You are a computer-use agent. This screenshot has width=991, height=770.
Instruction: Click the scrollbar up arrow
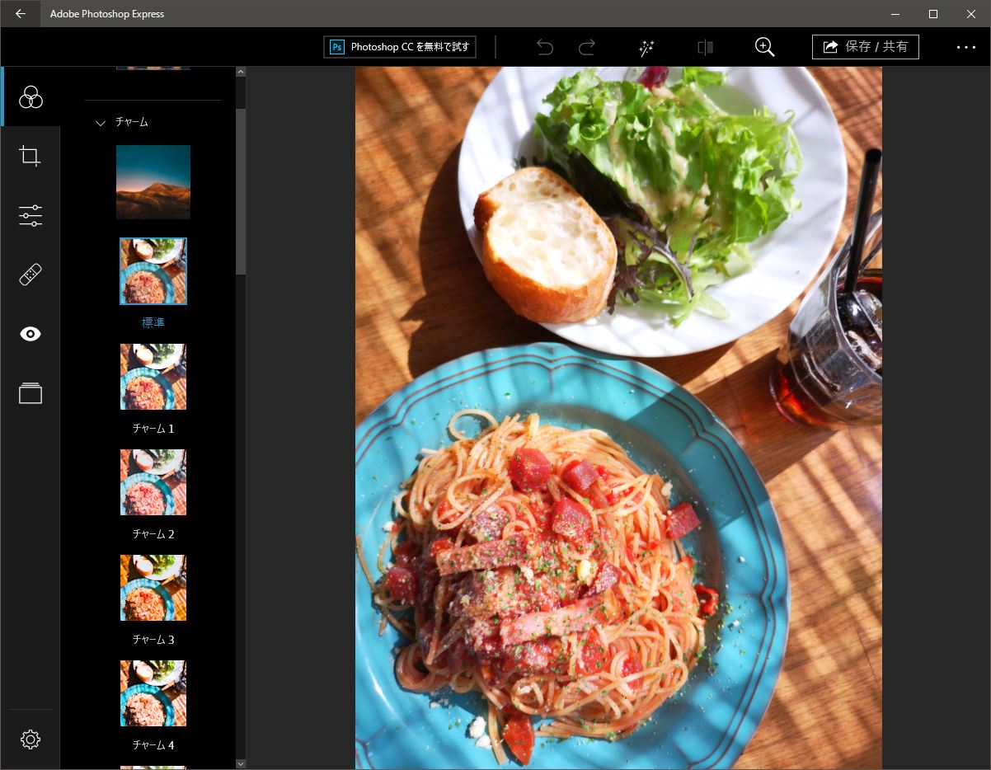point(241,73)
